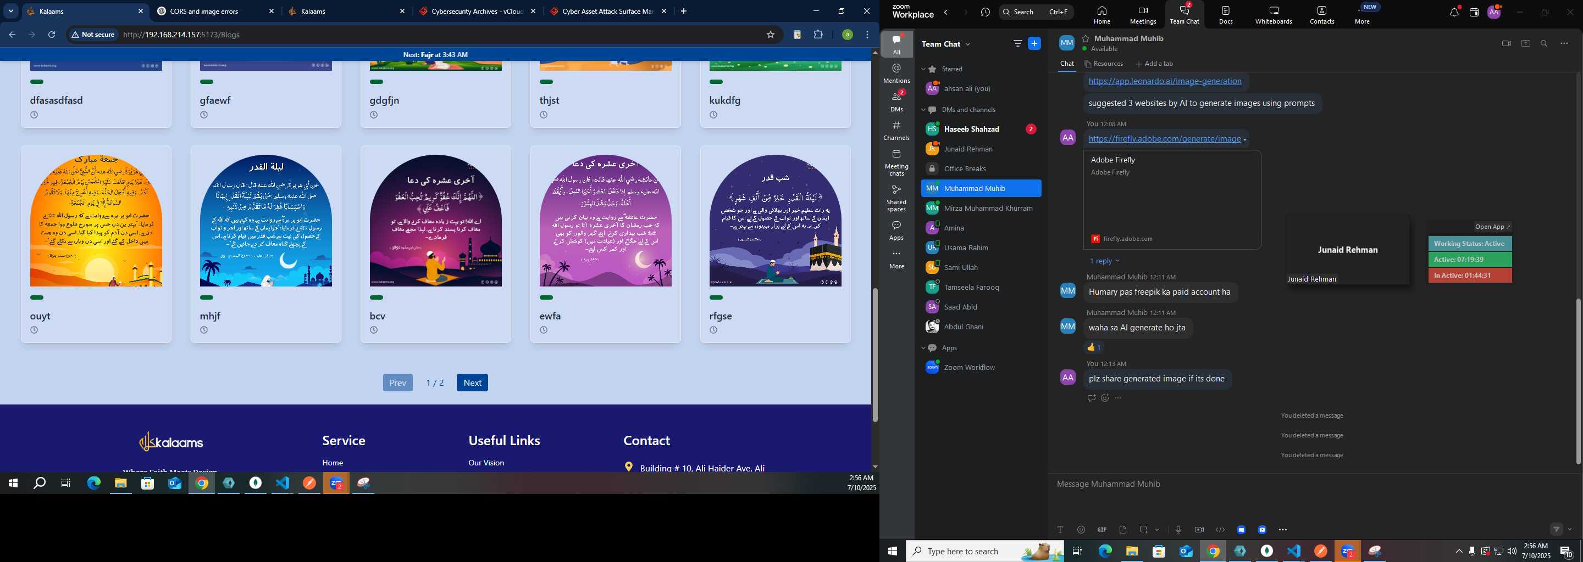Switch to Resources tab in chat
The image size is (1583, 562).
pyautogui.click(x=1104, y=64)
